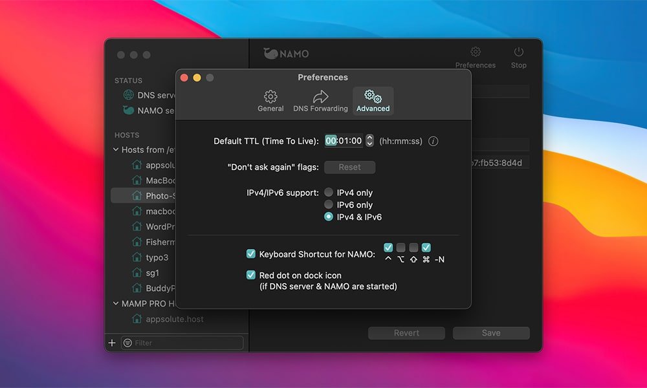Image resolution: width=647 pixels, height=388 pixels.
Task: Choose the IPv6 only option
Action: tap(329, 205)
